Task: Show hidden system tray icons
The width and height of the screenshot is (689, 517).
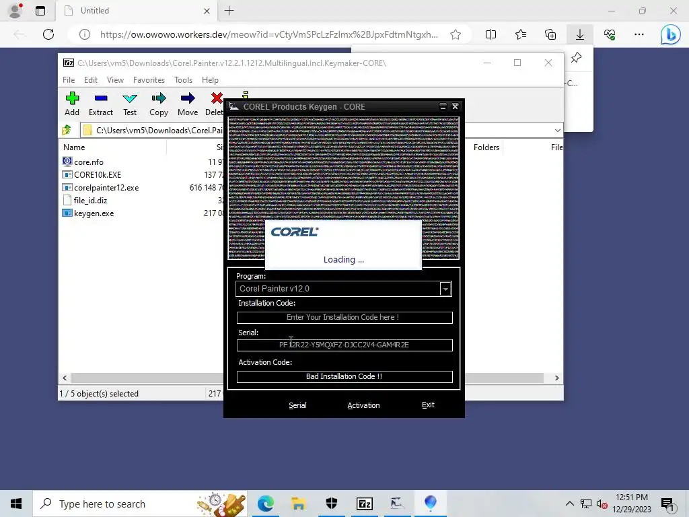Action: coord(569,504)
